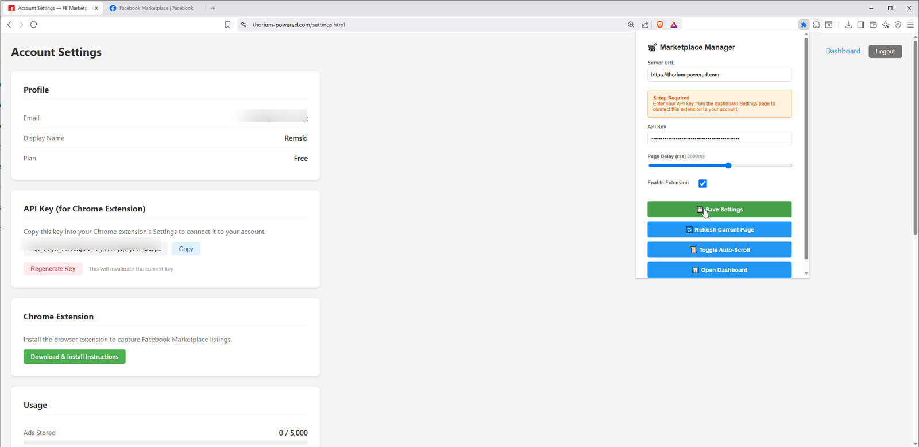The width and height of the screenshot is (919, 447).
Task: Click the blue Marketplace Manager extension icon
Action: click(x=804, y=25)
